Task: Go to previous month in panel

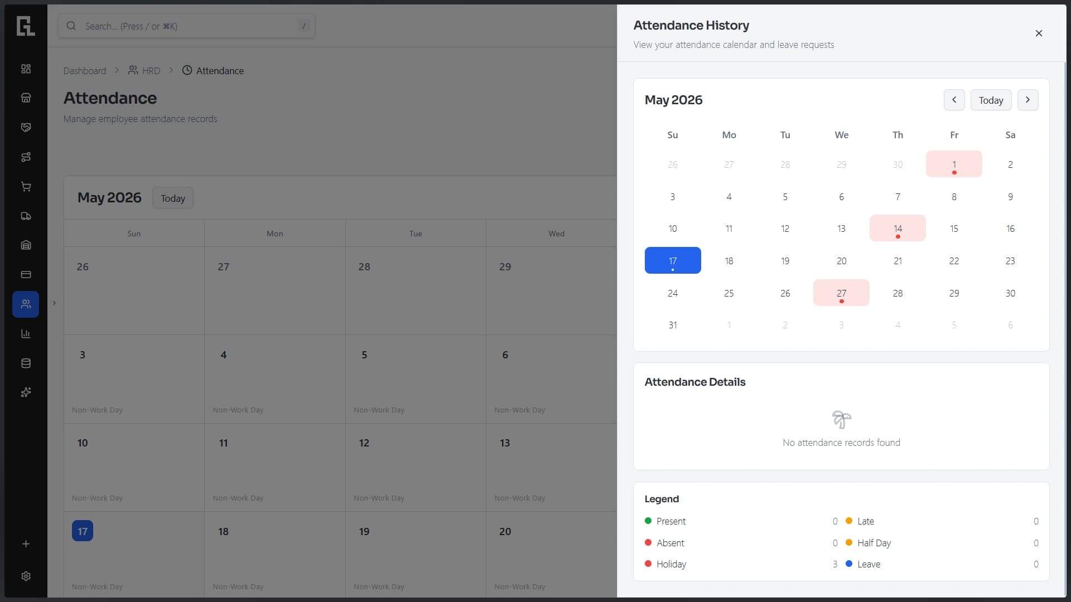Action: (954, 100)
